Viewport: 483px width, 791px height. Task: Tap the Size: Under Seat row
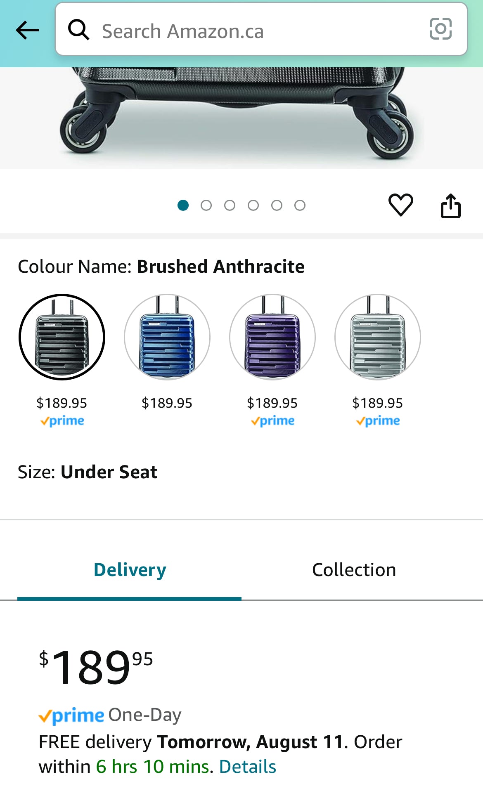point(88,472)
